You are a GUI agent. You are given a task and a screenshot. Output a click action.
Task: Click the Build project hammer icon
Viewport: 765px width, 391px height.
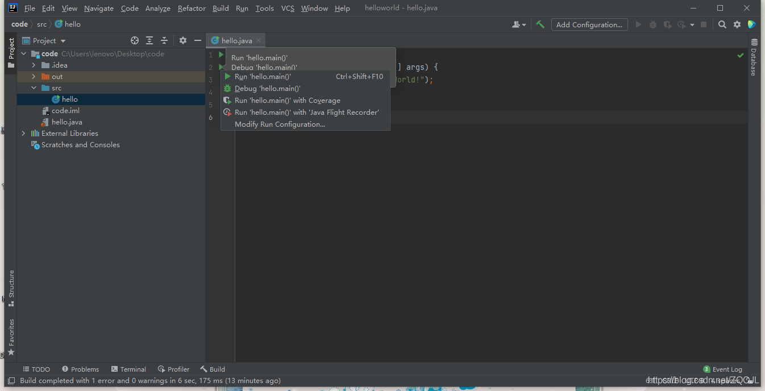tap(541, 24)
